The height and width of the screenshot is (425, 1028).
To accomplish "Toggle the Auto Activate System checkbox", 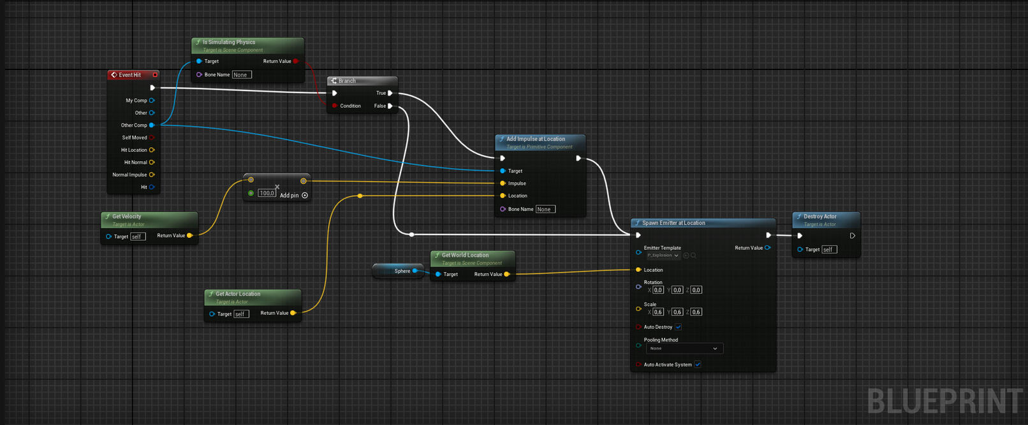I will [x=698, y=364].
